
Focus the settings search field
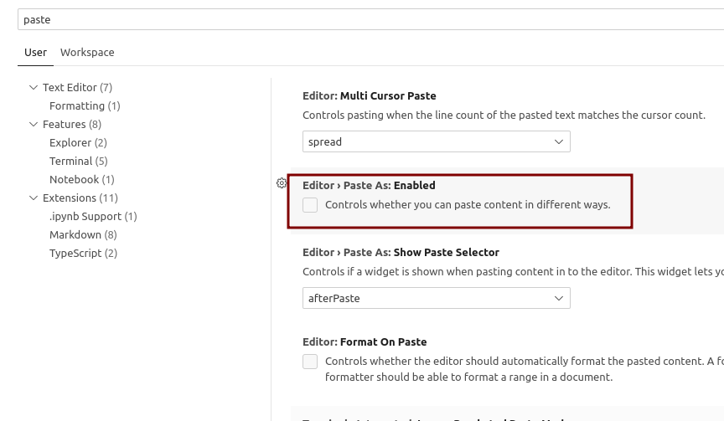[370, 19]
